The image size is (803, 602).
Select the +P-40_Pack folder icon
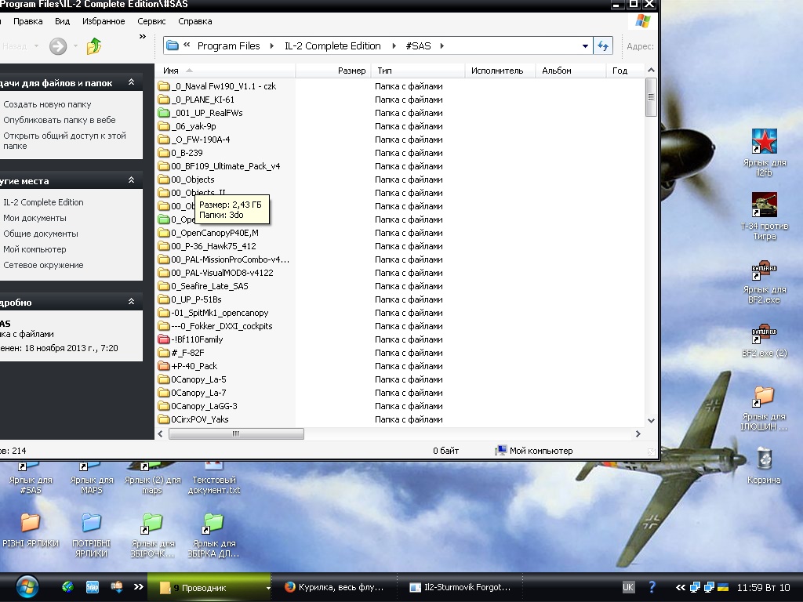(164, 365)
